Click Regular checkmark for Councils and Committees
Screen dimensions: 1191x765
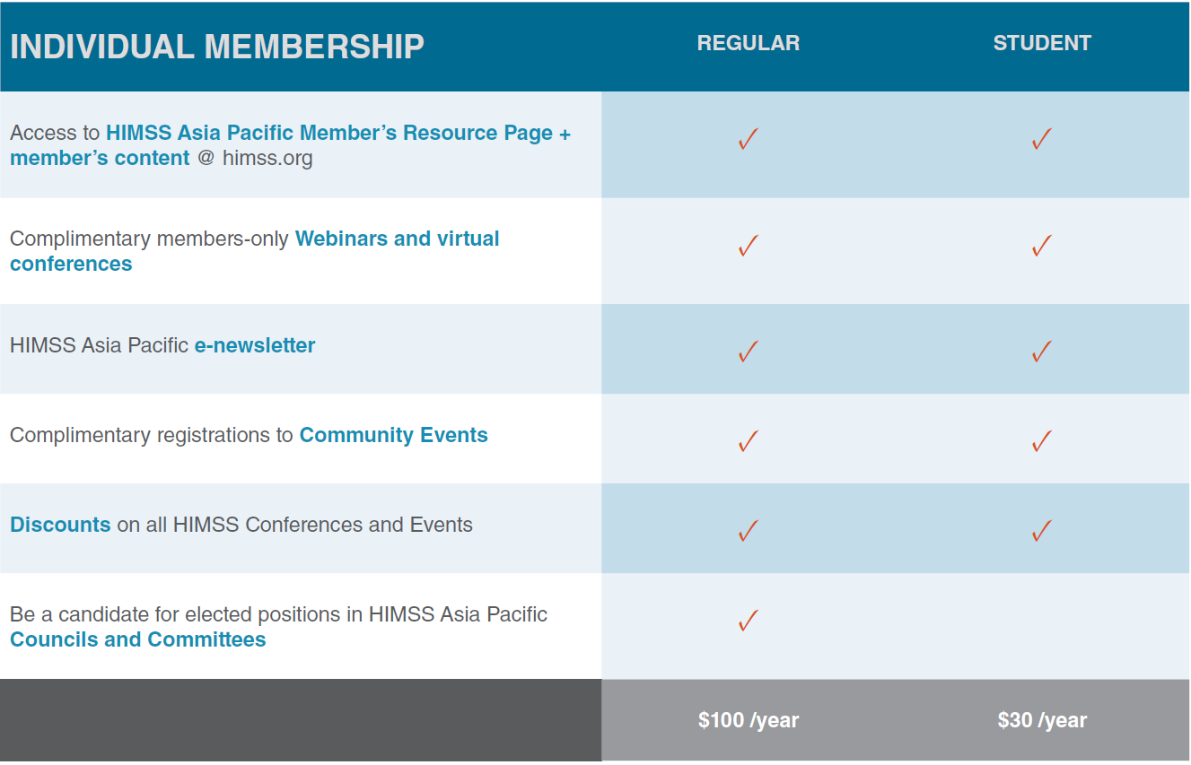tap(748, 621)
